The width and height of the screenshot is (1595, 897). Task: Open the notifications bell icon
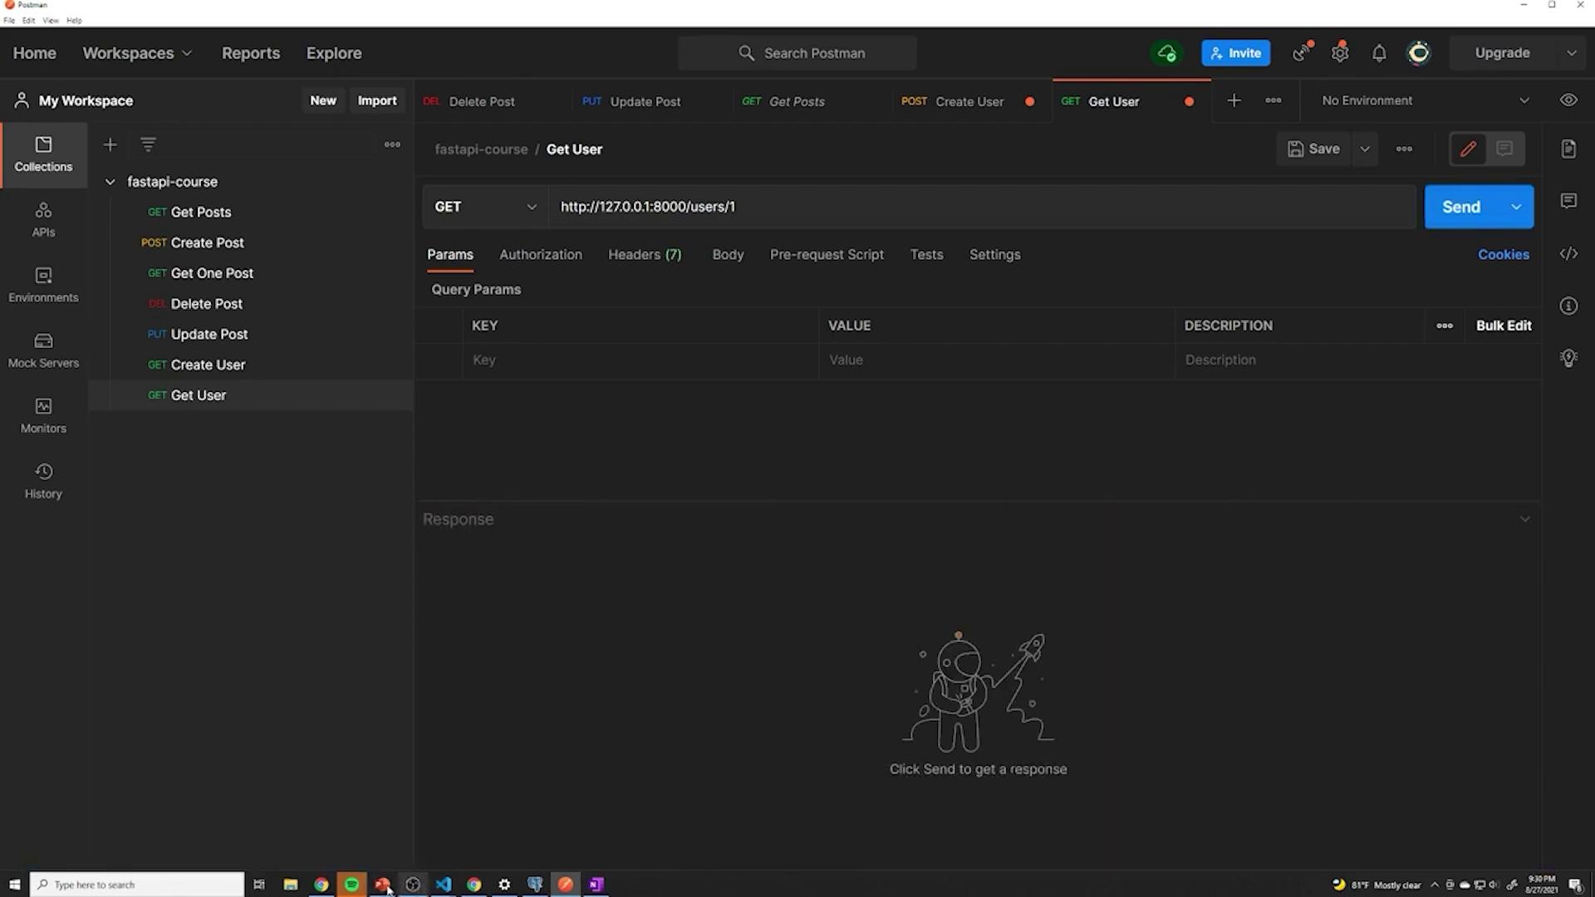pyautogui.click(x=1379, y=53)
